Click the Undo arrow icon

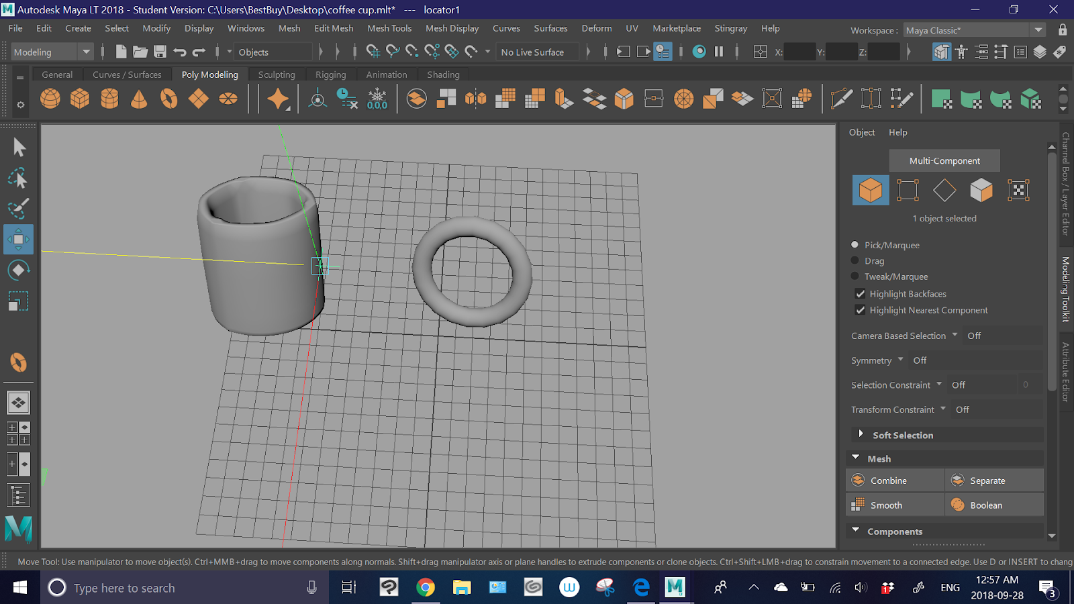click(x=179, y=52)
